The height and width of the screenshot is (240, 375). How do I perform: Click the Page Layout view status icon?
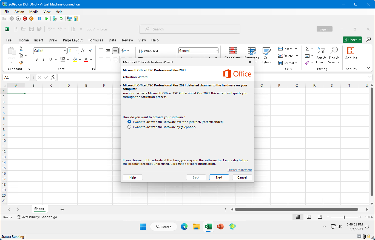(x=309, y=217)
